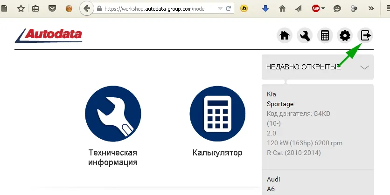Click the yellow h extension icon
Screen dimensions: 390x195
click(244, 9)
